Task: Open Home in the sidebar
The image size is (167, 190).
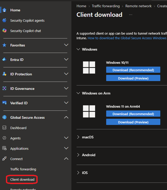Action: 15,10
